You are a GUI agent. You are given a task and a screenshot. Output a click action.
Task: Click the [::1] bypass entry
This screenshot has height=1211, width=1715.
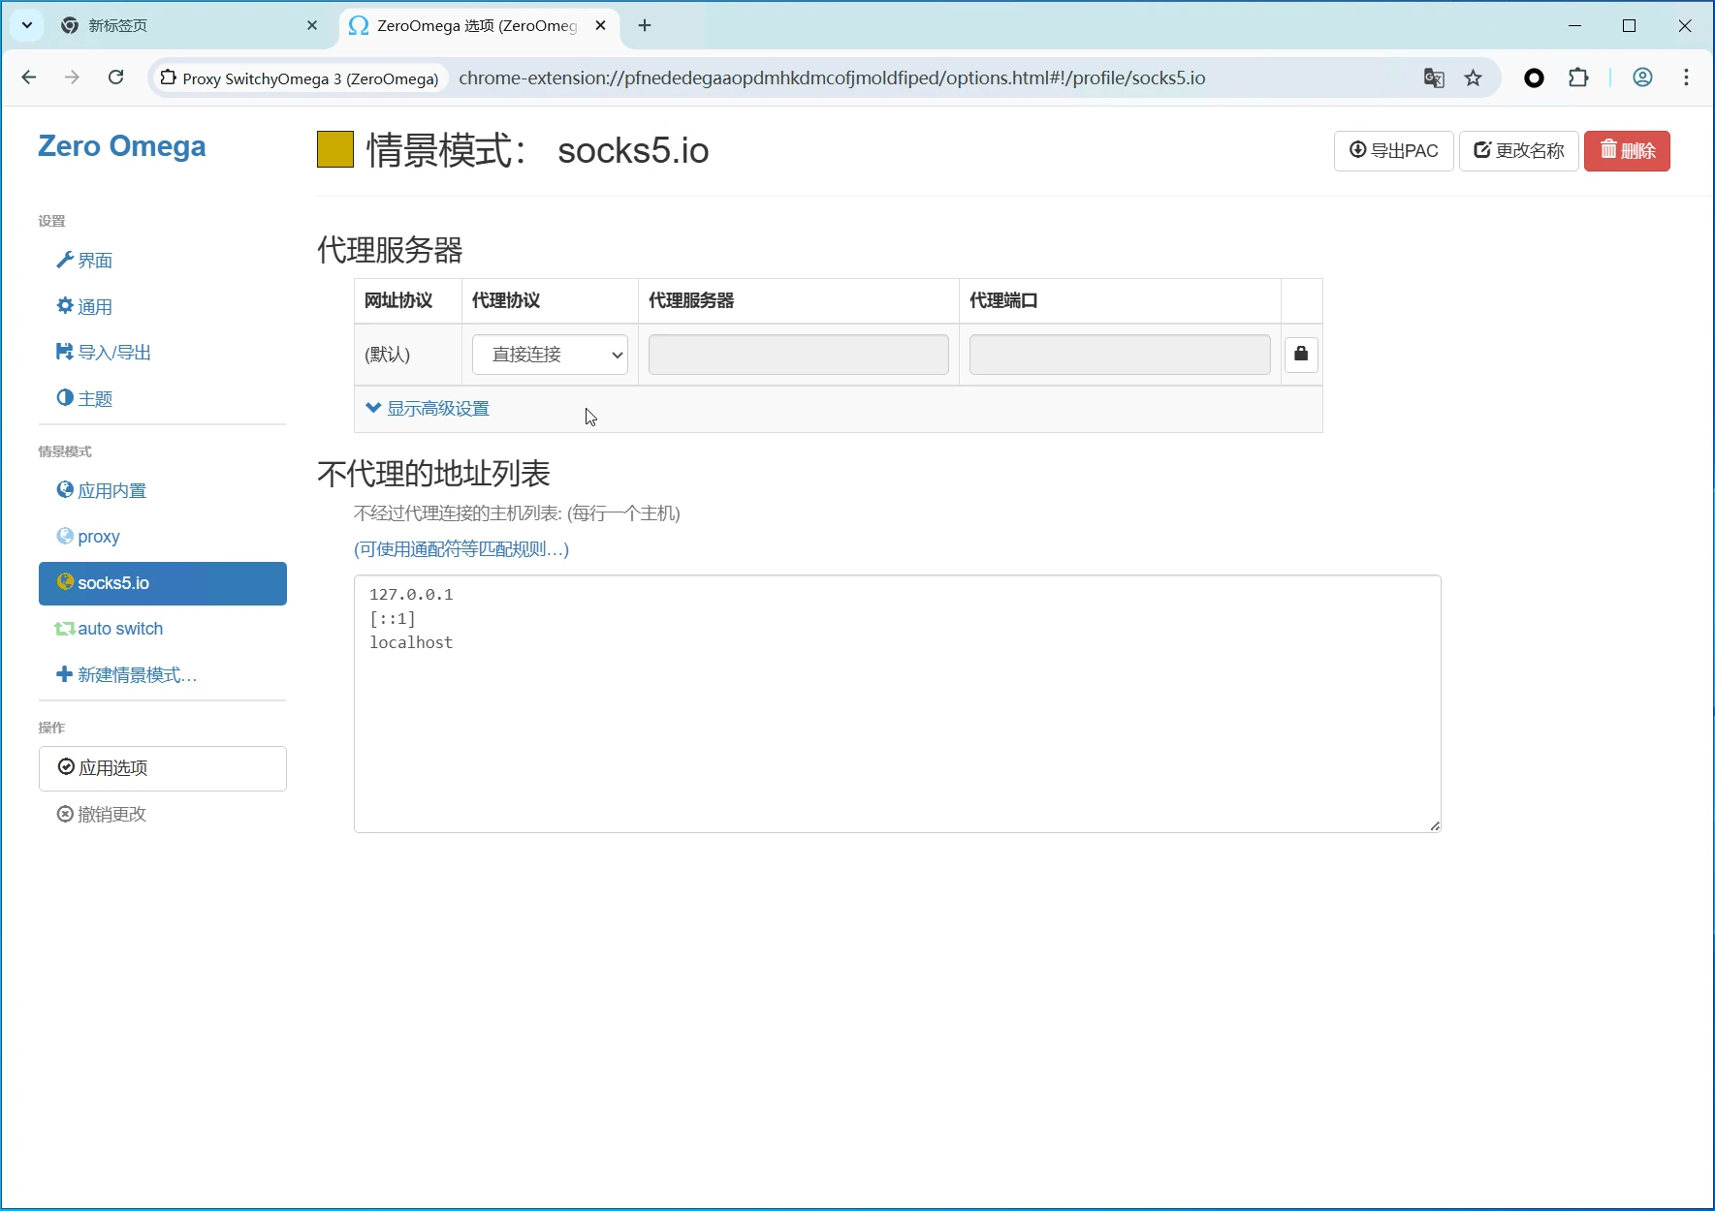(393, 619)
